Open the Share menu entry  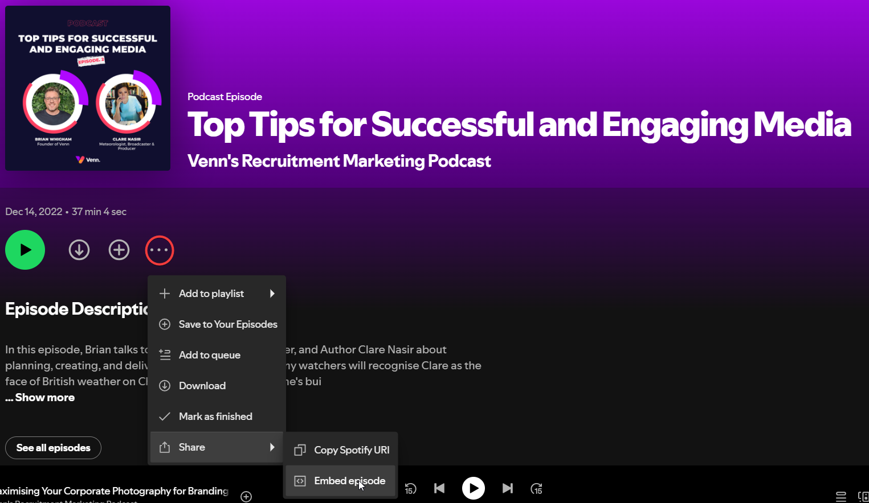pos(217,447)
